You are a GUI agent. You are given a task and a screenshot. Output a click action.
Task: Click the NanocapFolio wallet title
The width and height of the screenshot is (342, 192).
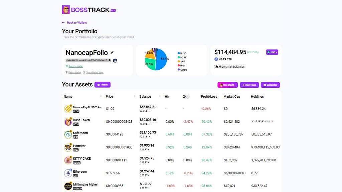pyautogui.click(x=87, y=52)
